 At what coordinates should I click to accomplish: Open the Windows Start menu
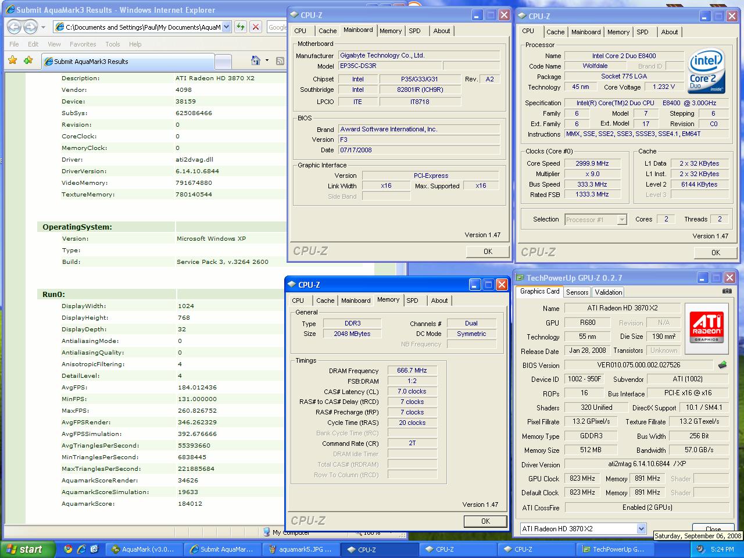tap(28, 549)
